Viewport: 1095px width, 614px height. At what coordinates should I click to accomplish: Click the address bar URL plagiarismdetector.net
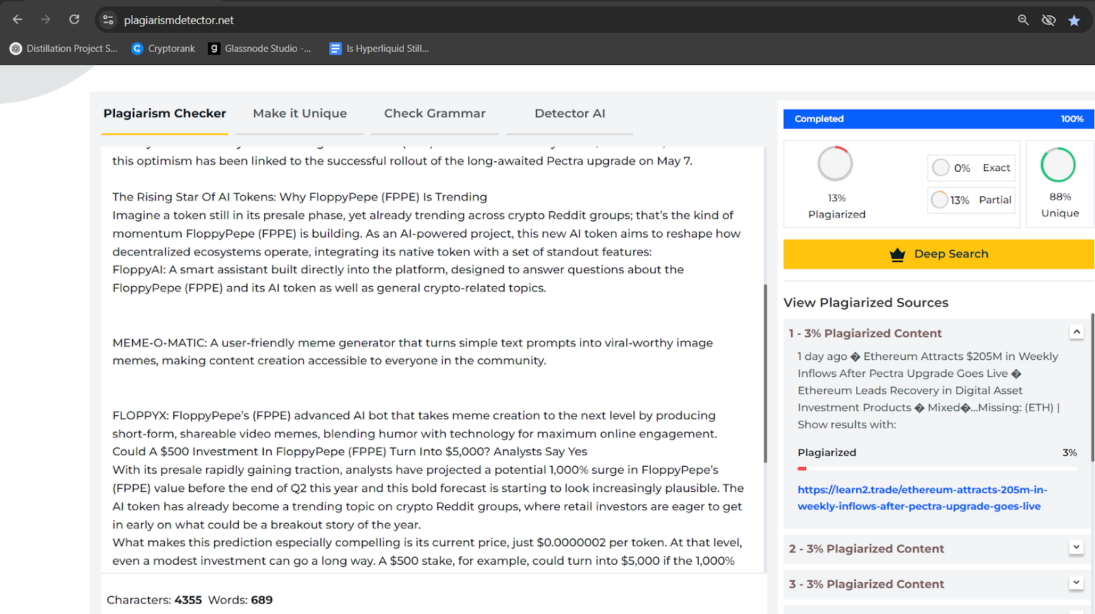179,21
